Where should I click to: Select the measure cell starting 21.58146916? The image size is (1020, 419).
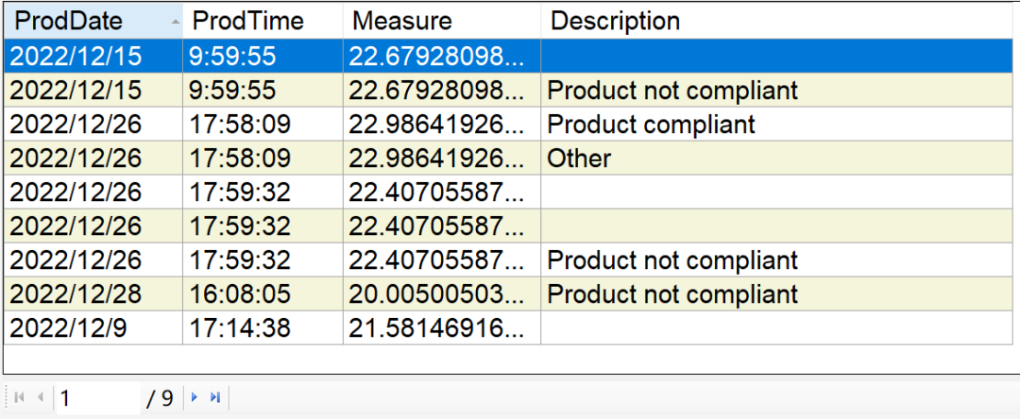(436, 328)
